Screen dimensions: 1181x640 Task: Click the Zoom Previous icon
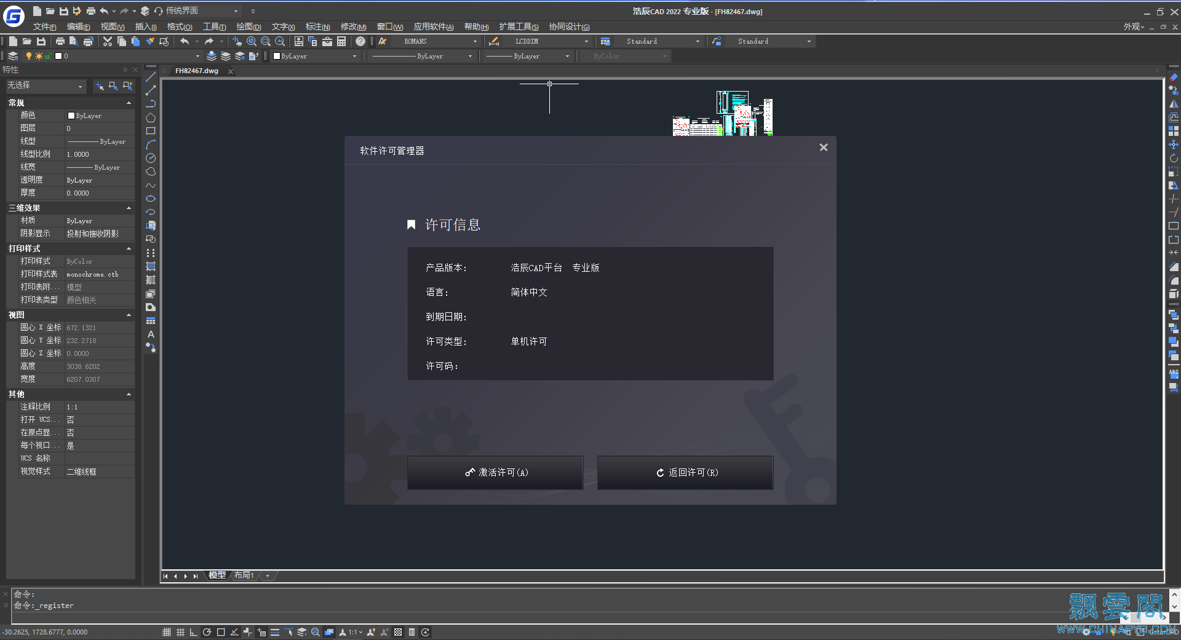point(280,41)
